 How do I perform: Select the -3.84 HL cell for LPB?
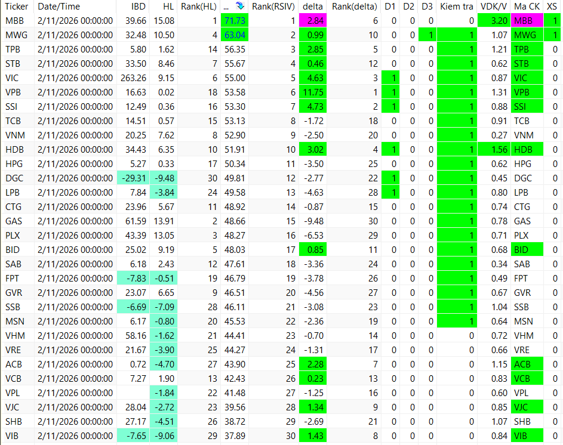[x=164, y=192]
